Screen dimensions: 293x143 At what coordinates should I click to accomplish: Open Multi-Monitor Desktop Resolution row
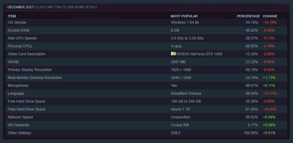(146, 78)
